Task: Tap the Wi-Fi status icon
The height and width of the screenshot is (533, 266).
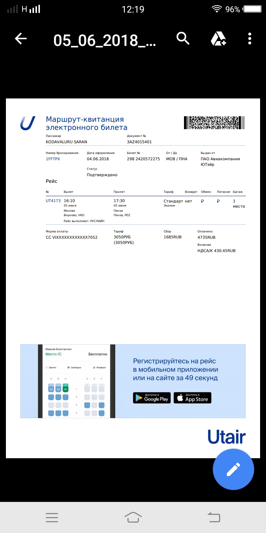Action: pos(216,9)
